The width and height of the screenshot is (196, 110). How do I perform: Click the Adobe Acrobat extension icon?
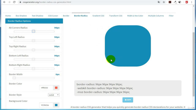[170, 2]
